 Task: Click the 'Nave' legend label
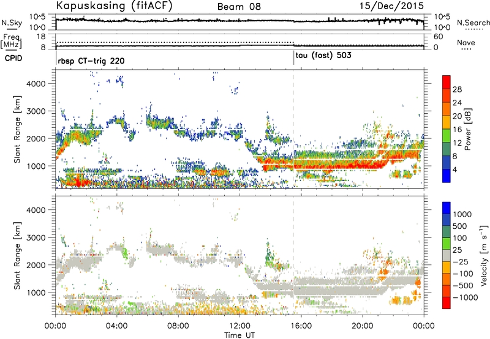[466, 43]
